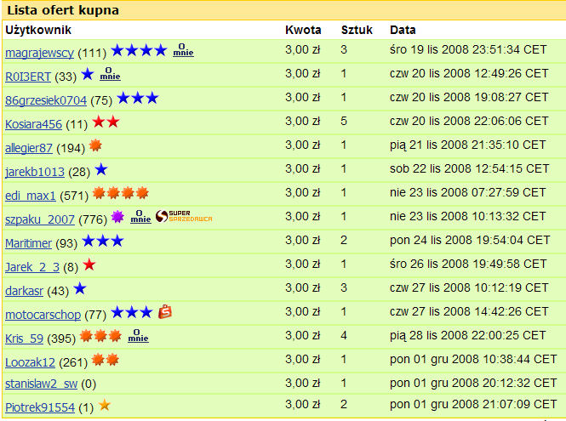
Task: Visit edi_max1 user link
Action: tap(31, 196)
